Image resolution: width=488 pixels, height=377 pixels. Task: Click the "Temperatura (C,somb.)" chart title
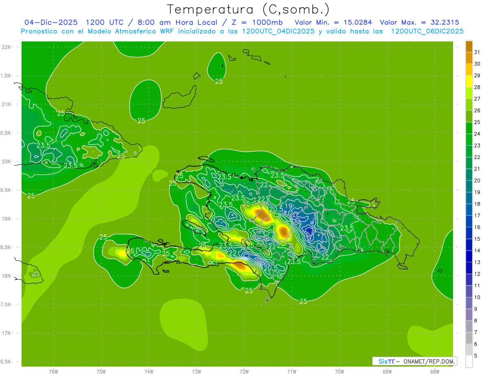point(248,9)
